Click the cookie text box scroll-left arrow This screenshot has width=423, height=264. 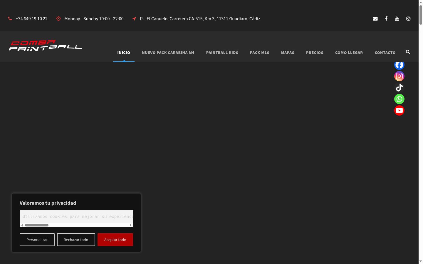pyautogui.click(x=22, y=225)
